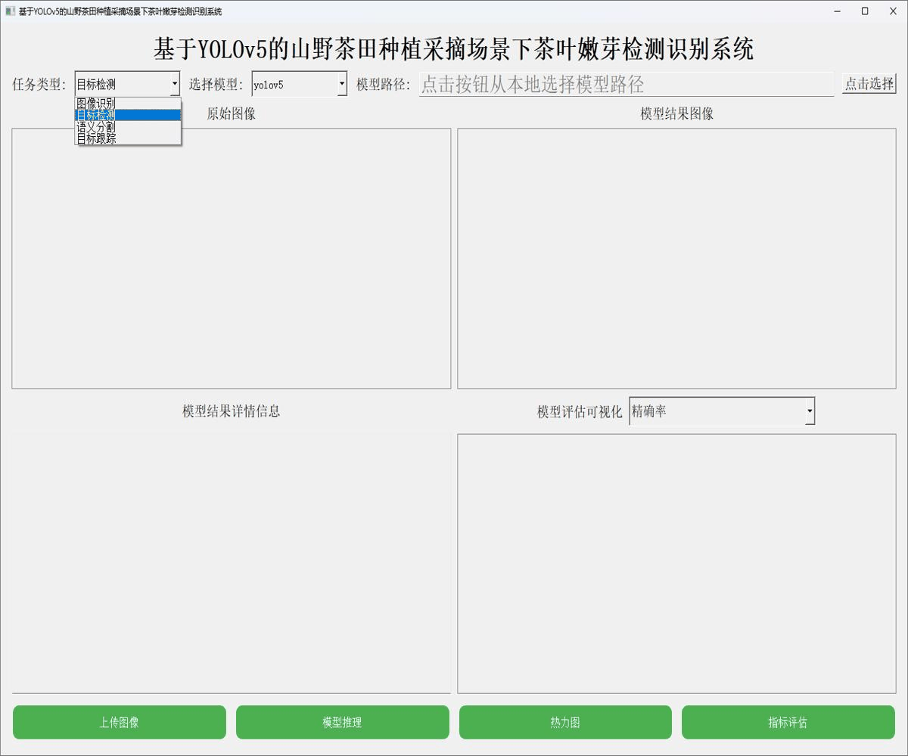Click the app icon in the title bar
This screenshot has width=908, height=756.
[x=10, y=11]
